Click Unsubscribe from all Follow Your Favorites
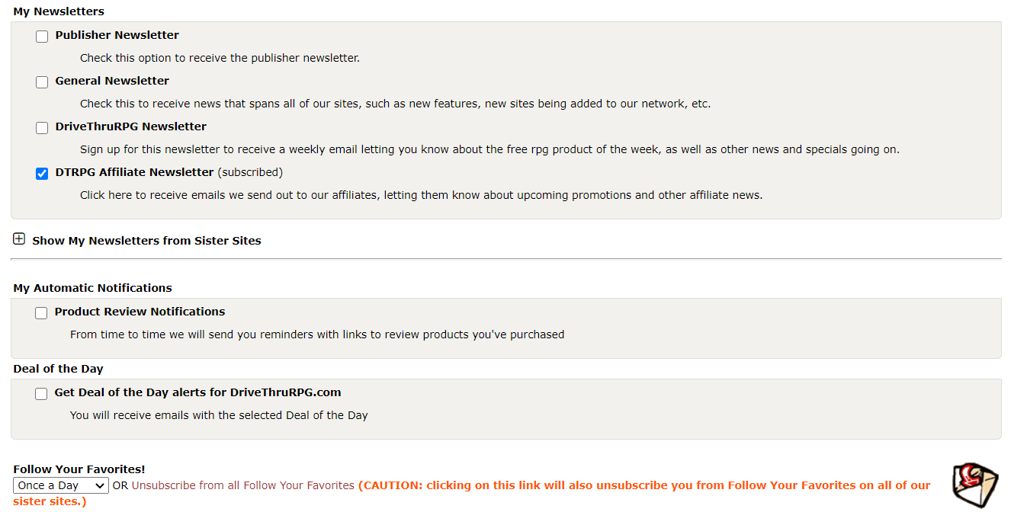Viewport: 1011px width, 512px height. coord(243,485)
